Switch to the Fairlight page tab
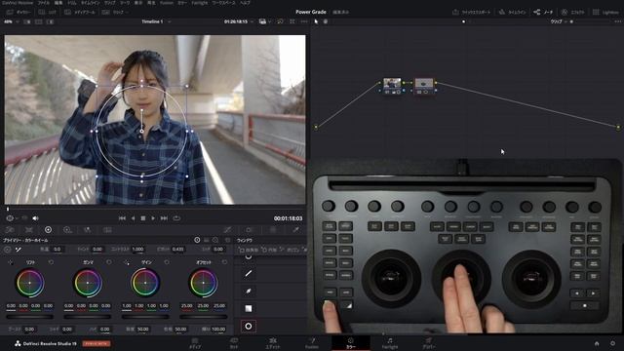The height and width of the screenshot is (351, 624). click(390, 343)
